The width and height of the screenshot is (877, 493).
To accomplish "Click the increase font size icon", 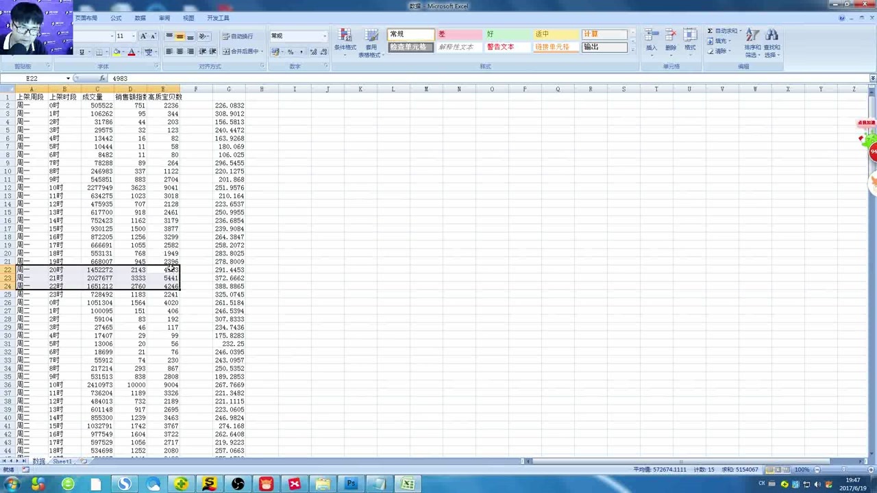I will pos(144,36).
